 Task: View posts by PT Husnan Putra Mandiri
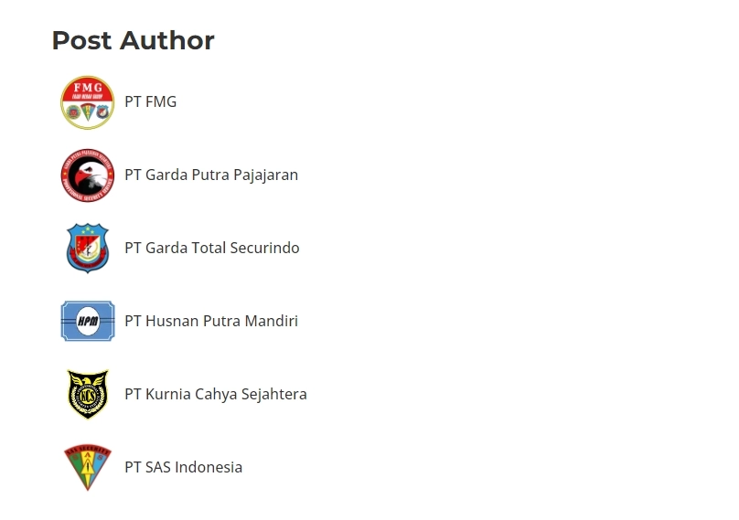(211, 322)
